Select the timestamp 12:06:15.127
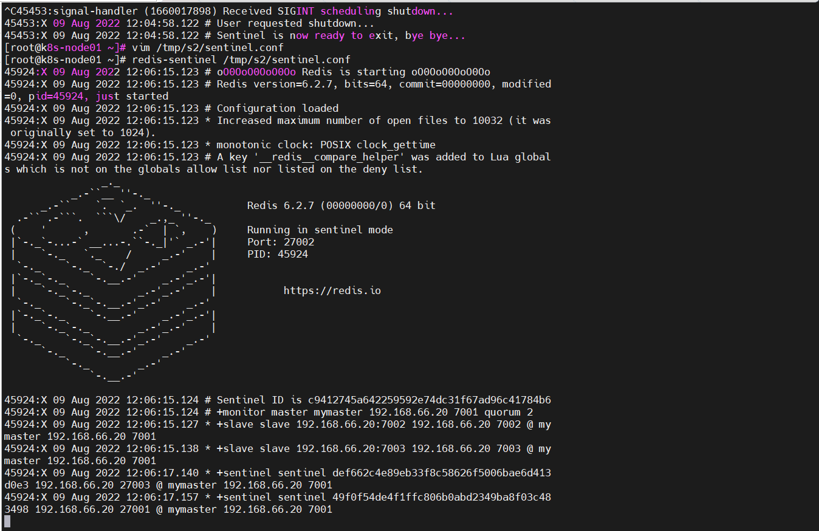Screen dimensions: 819x531 click(x=162, y=424)
